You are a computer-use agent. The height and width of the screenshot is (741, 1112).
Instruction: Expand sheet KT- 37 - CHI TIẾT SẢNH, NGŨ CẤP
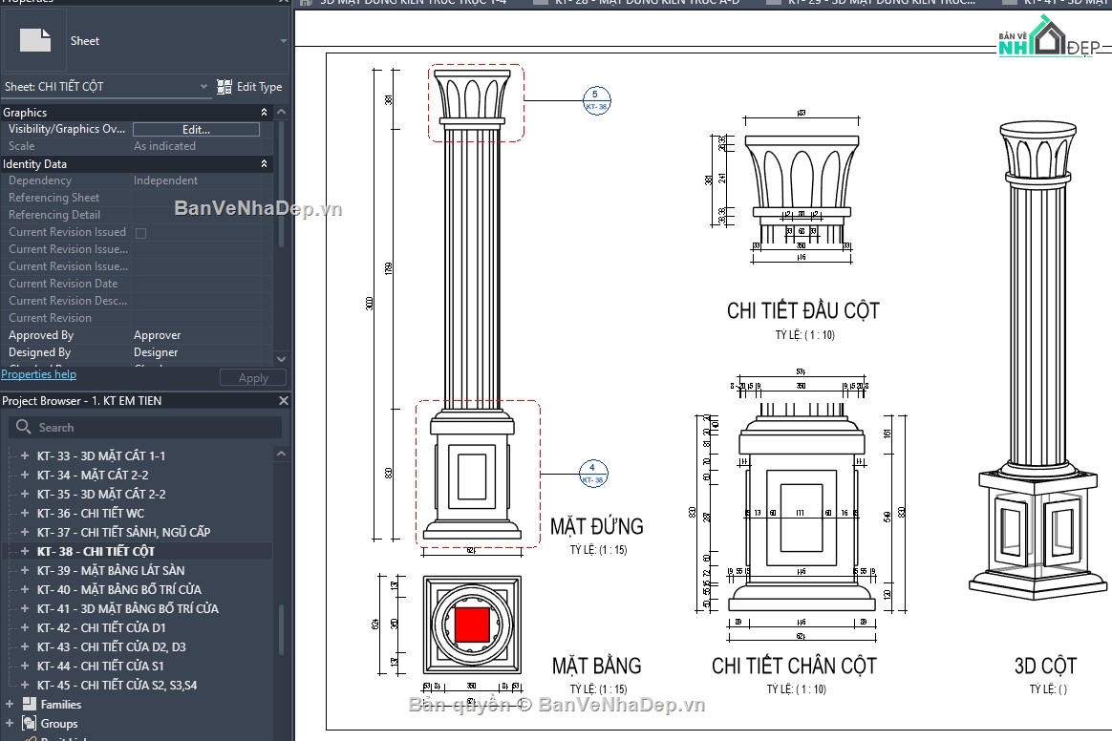(x=25, y=532)
